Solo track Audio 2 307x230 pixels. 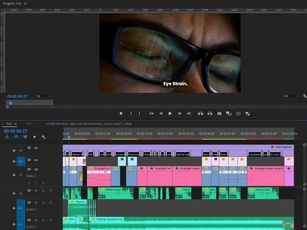(43, 203)
